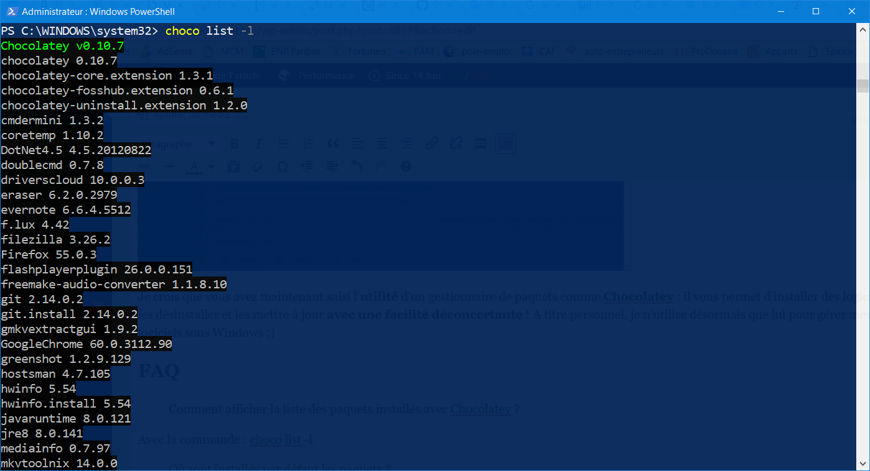870x471 pixels.
Task: Open the MCM bookmark in the browser
Action: [x=225, y=52]
